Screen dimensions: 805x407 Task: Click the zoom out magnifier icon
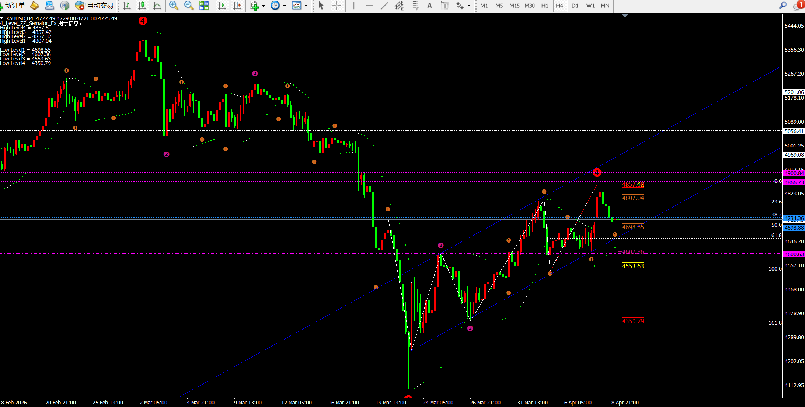189,6
